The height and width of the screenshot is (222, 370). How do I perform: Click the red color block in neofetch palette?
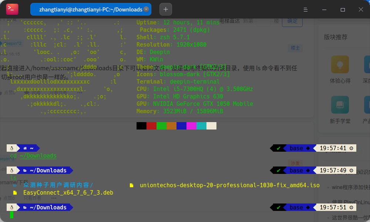pos(151,126)
